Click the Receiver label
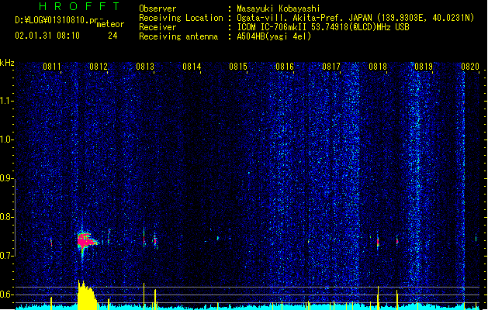Screen dimensions: 488x310 (157, 27)
